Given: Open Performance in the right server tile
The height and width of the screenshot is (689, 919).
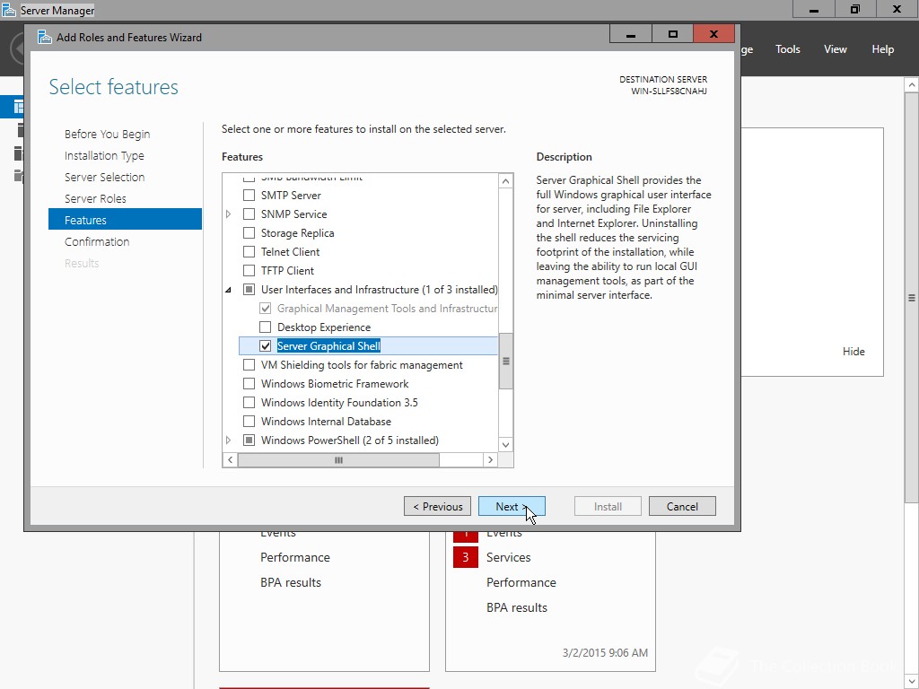Looking at the screenshot, I should click(x=521, y=582).
